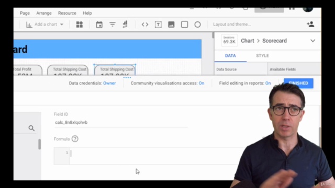
Task: Click Add a chart button
Action: 44,25
